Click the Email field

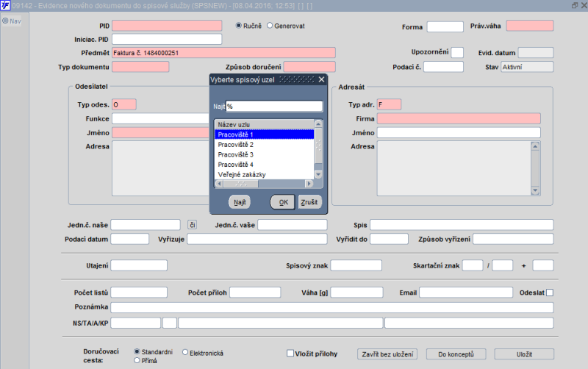coord(466,292)
